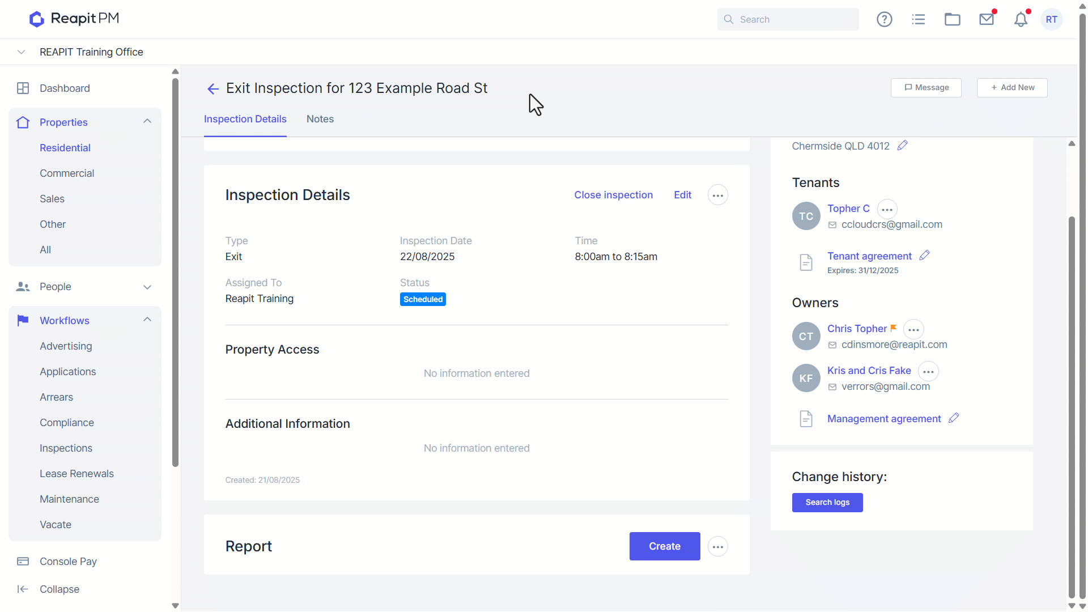Open the mail inbox icon

(x=987, y=19)
